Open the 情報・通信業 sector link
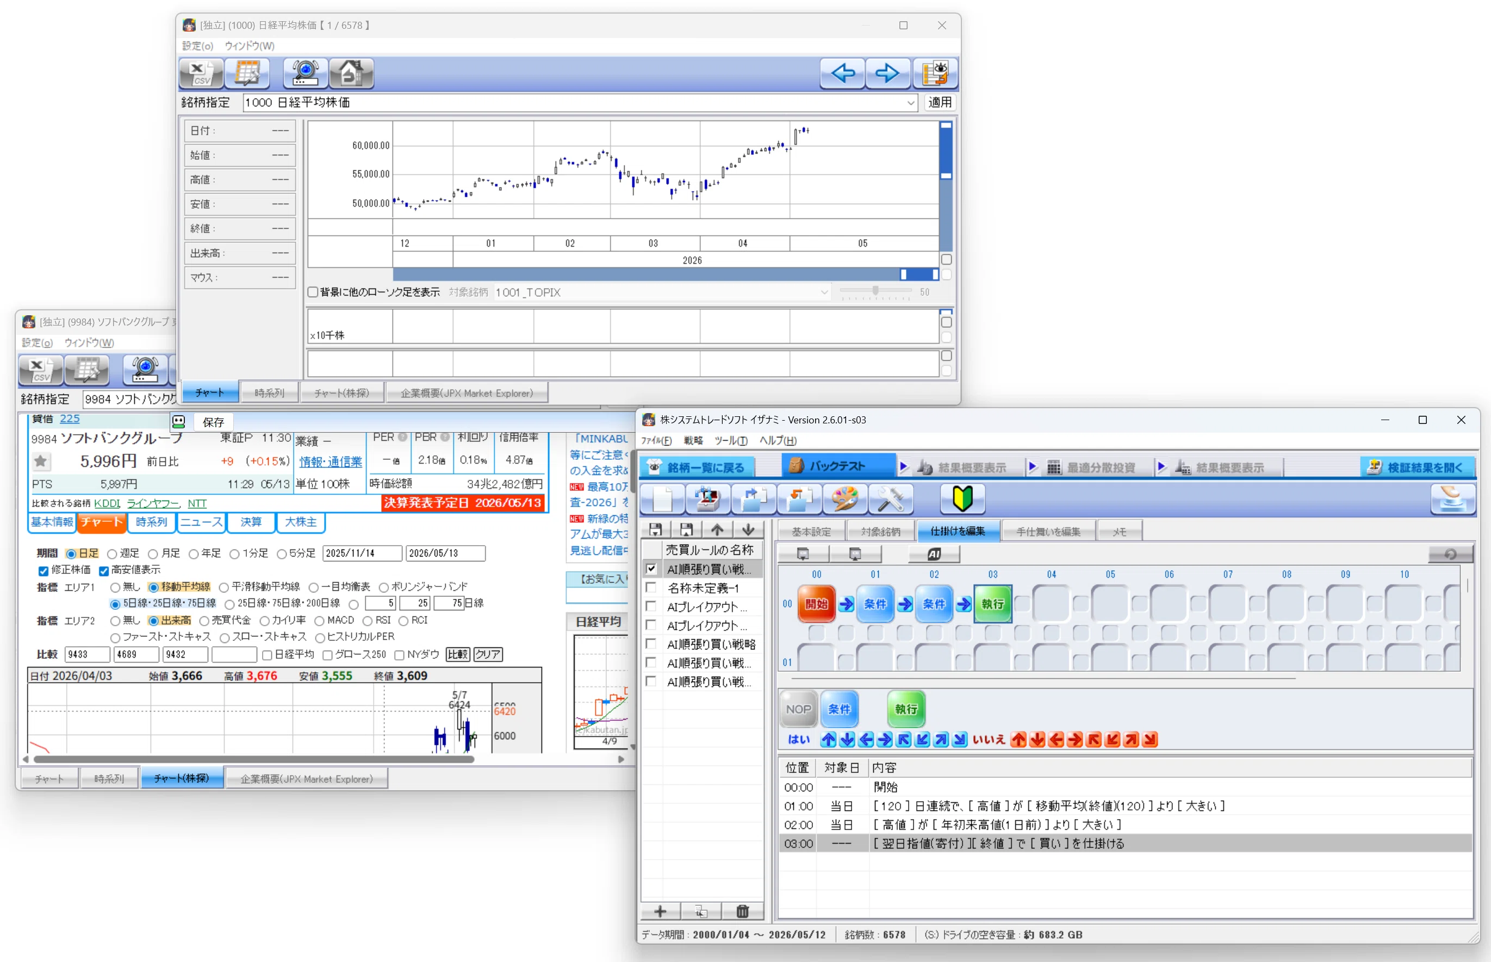1491x962 pixels. 331,461
